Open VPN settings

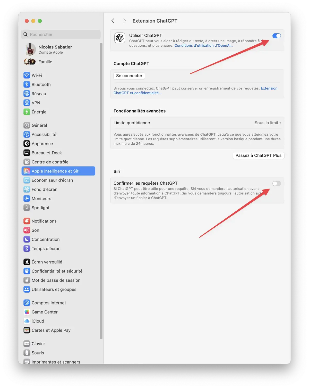coord(36,103)
